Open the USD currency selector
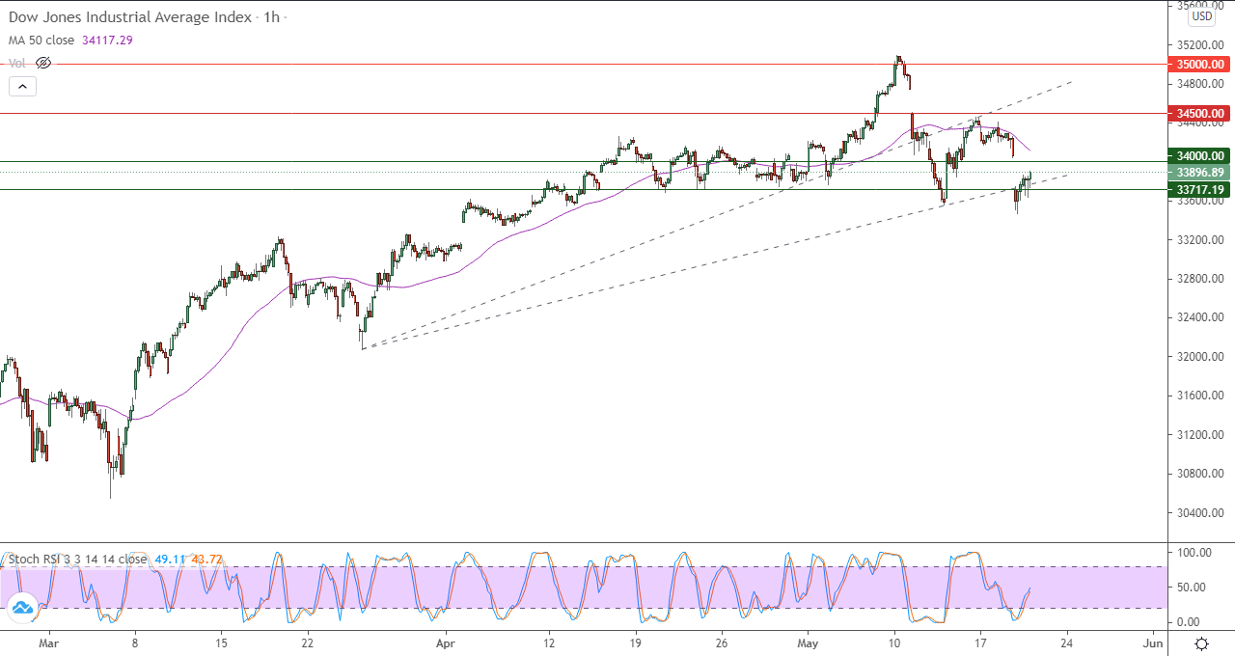Screen dimensions: 1235x656 tap(1201, 16)
